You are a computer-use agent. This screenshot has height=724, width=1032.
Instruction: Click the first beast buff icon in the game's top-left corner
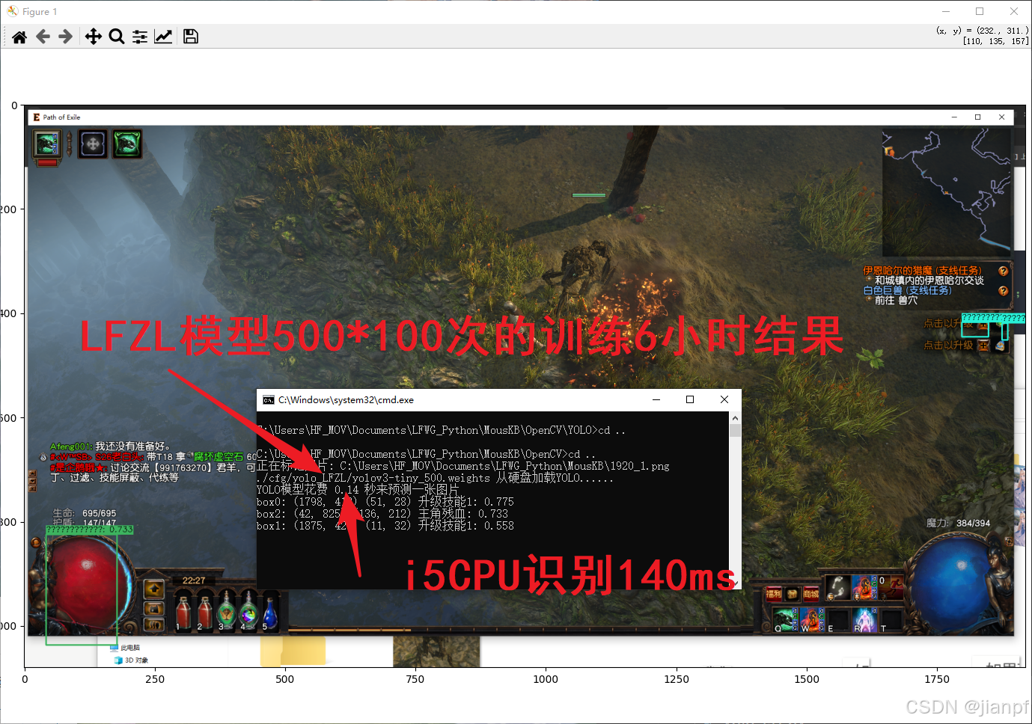coord(46,144)
